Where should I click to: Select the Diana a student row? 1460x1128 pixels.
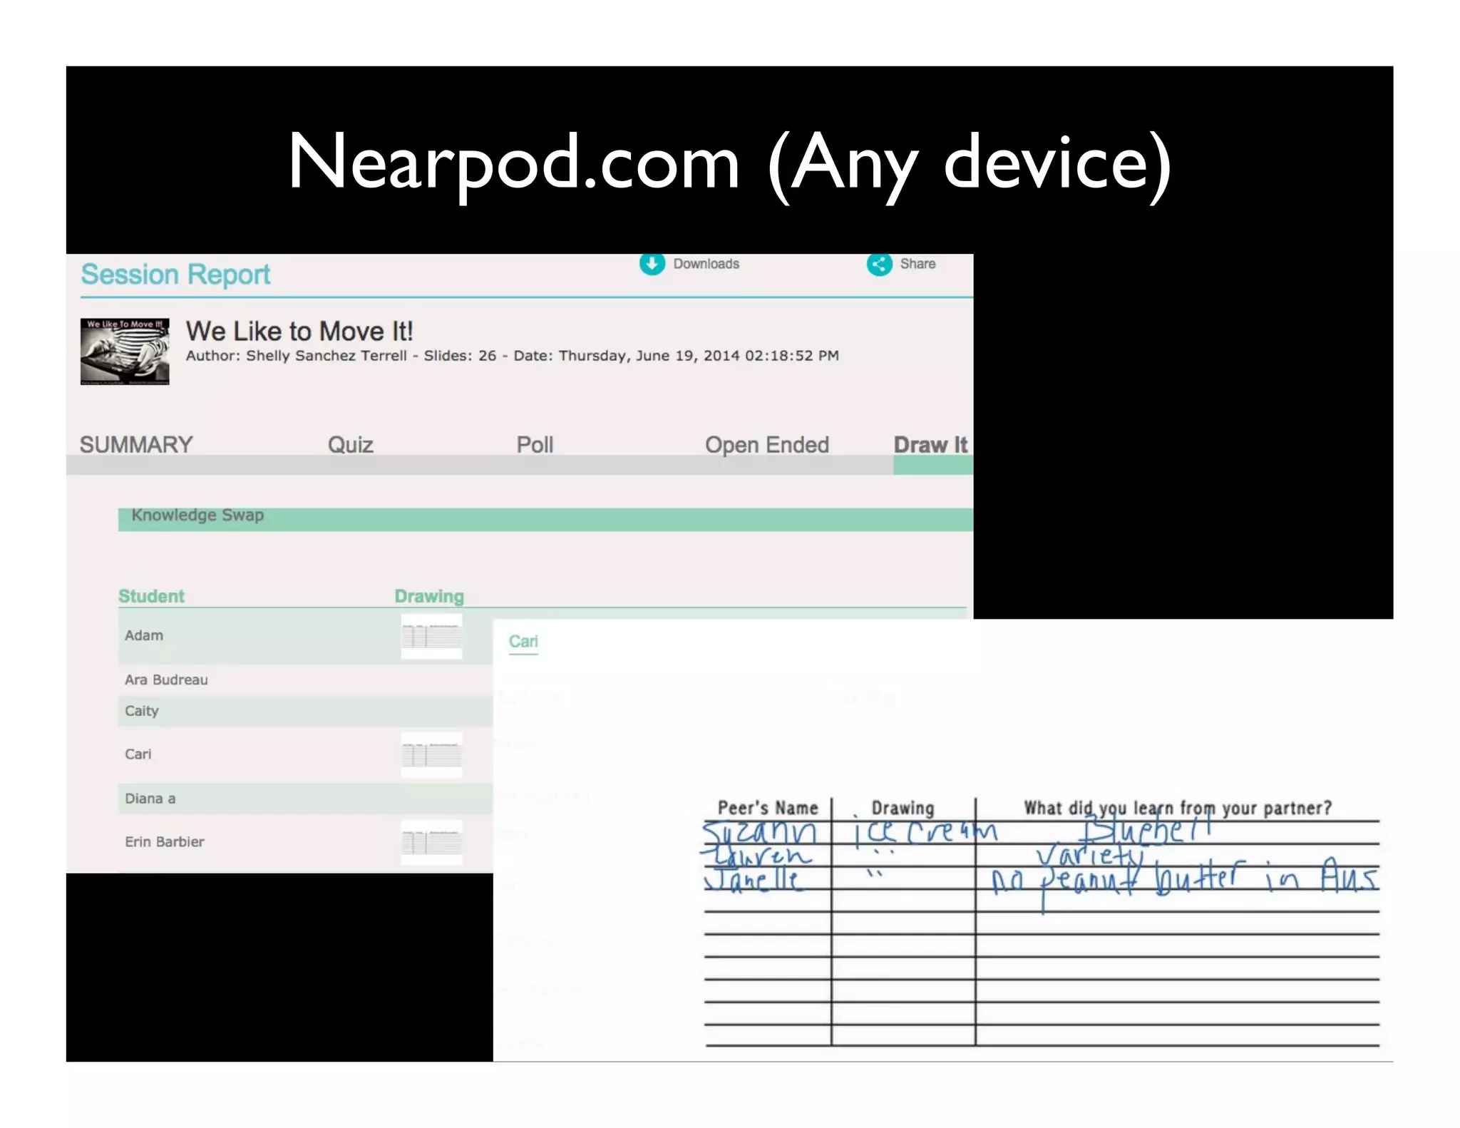(x=150, y=799)
